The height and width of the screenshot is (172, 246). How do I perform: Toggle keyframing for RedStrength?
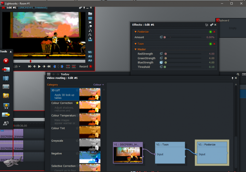point(161,53)
